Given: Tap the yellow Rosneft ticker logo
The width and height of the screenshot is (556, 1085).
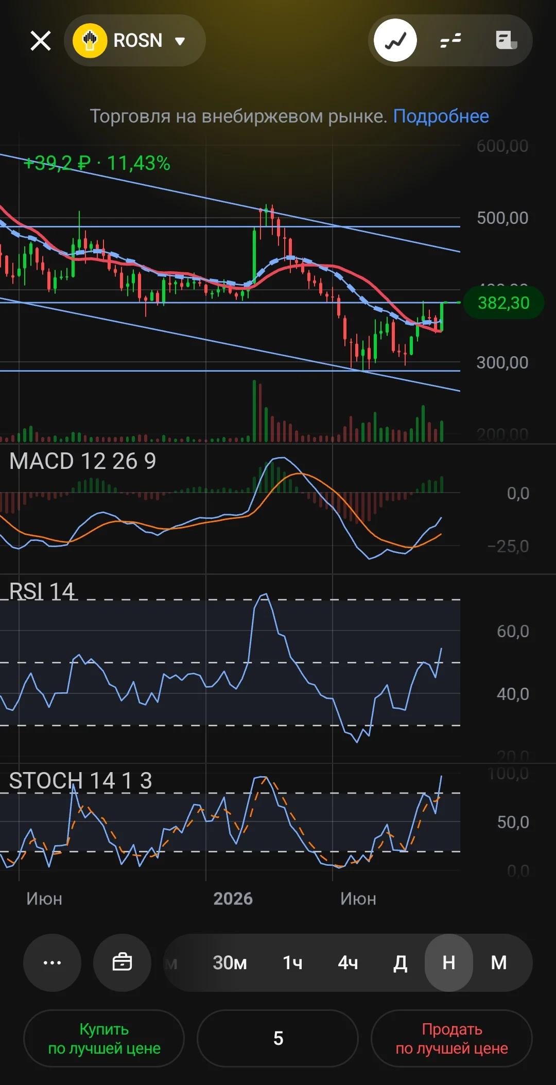Looking at the screenshot, I should tap(90, 41).
